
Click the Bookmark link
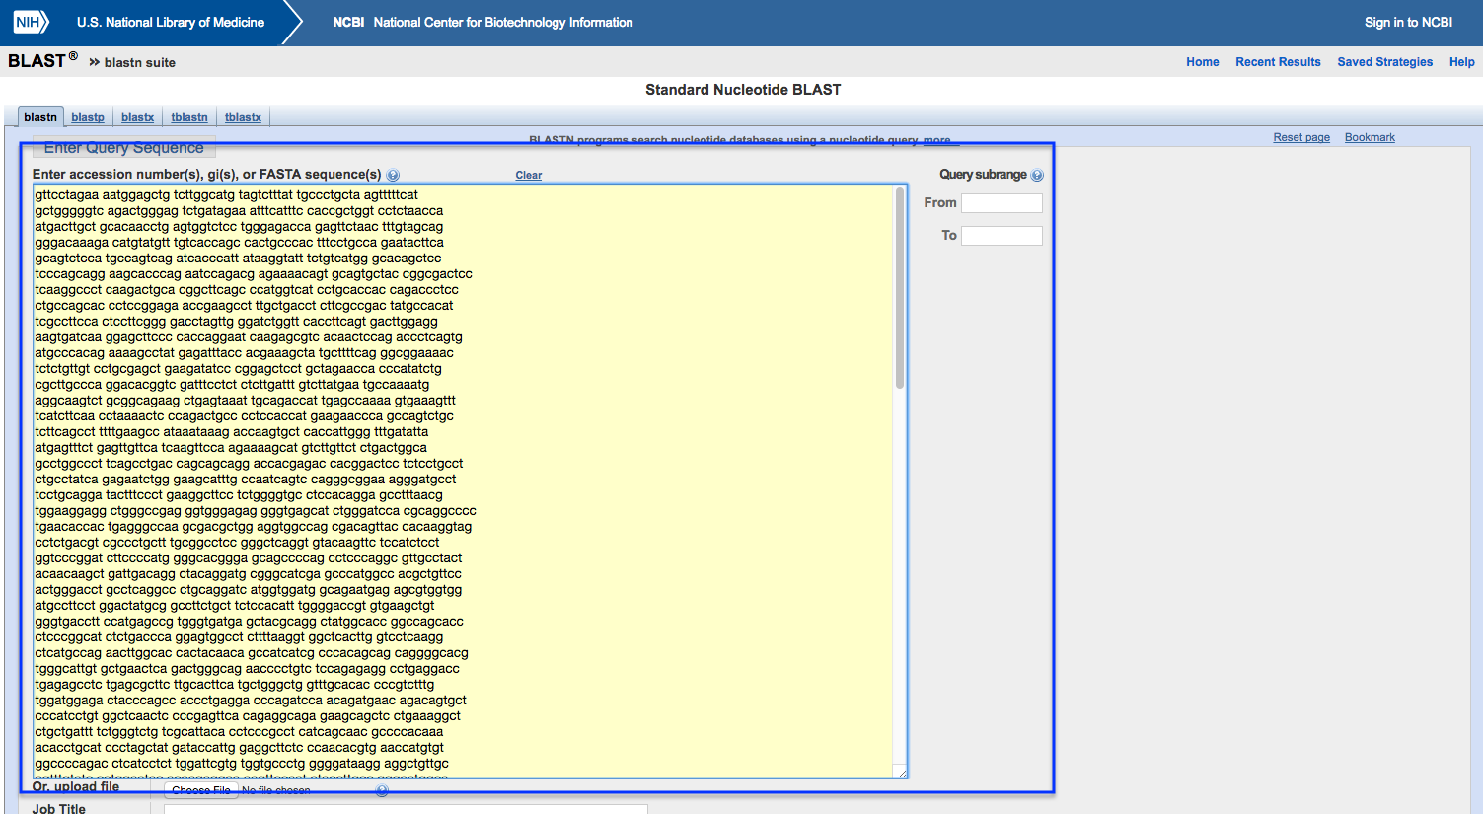[1370, 137]
